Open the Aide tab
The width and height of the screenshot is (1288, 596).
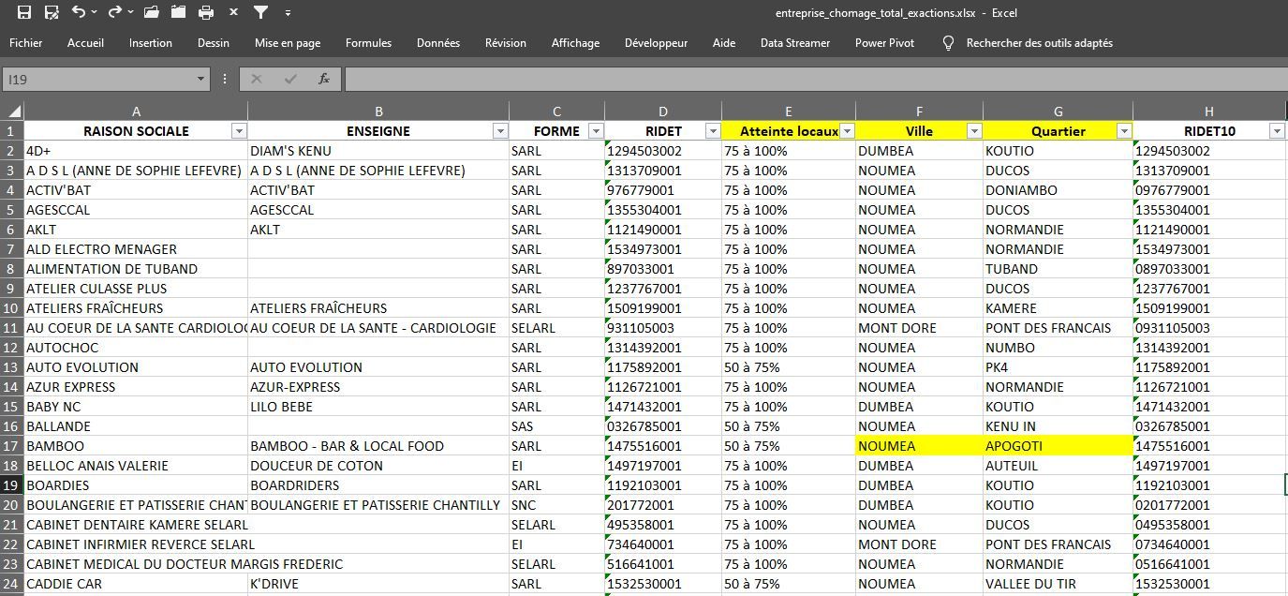coord(724,43)
